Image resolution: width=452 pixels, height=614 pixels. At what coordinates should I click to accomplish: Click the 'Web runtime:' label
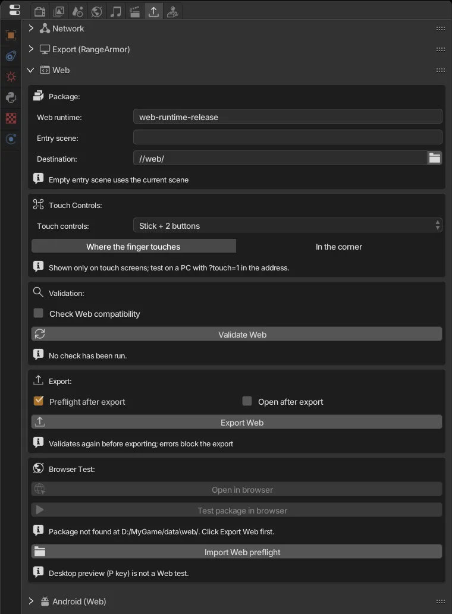59,117
